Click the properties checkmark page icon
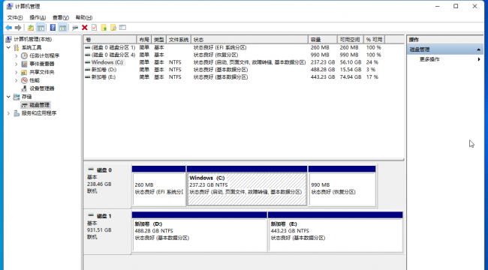Image resolution: width=488 pixels, height=270 pixels. point(94,28)
